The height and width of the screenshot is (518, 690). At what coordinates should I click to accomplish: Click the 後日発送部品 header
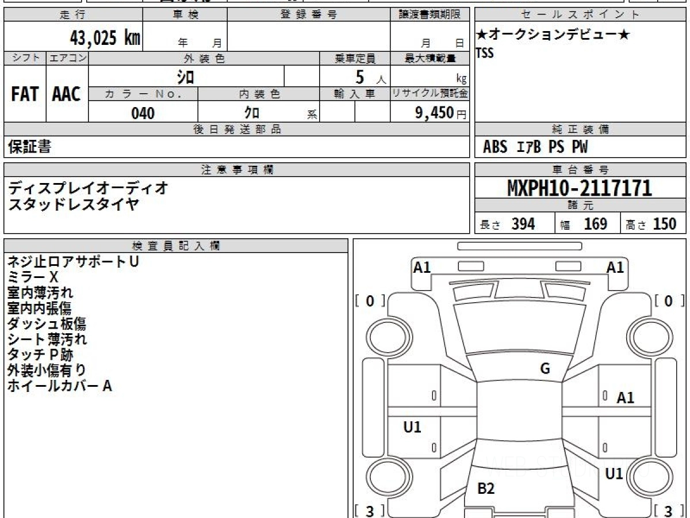pyautogui.click(x=237, y=129)
